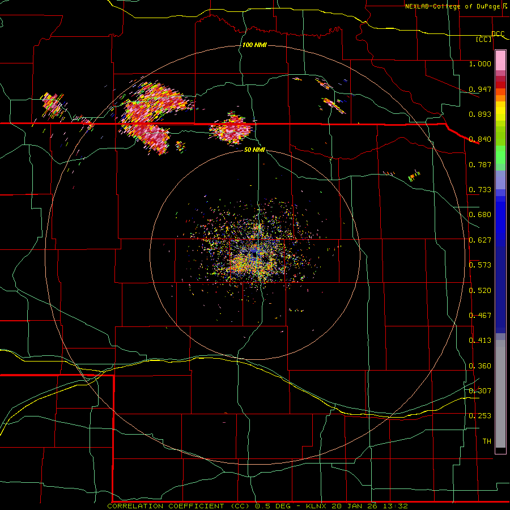Click the 1.000 scale value
510x510 pixels.
tap(480, 63)
